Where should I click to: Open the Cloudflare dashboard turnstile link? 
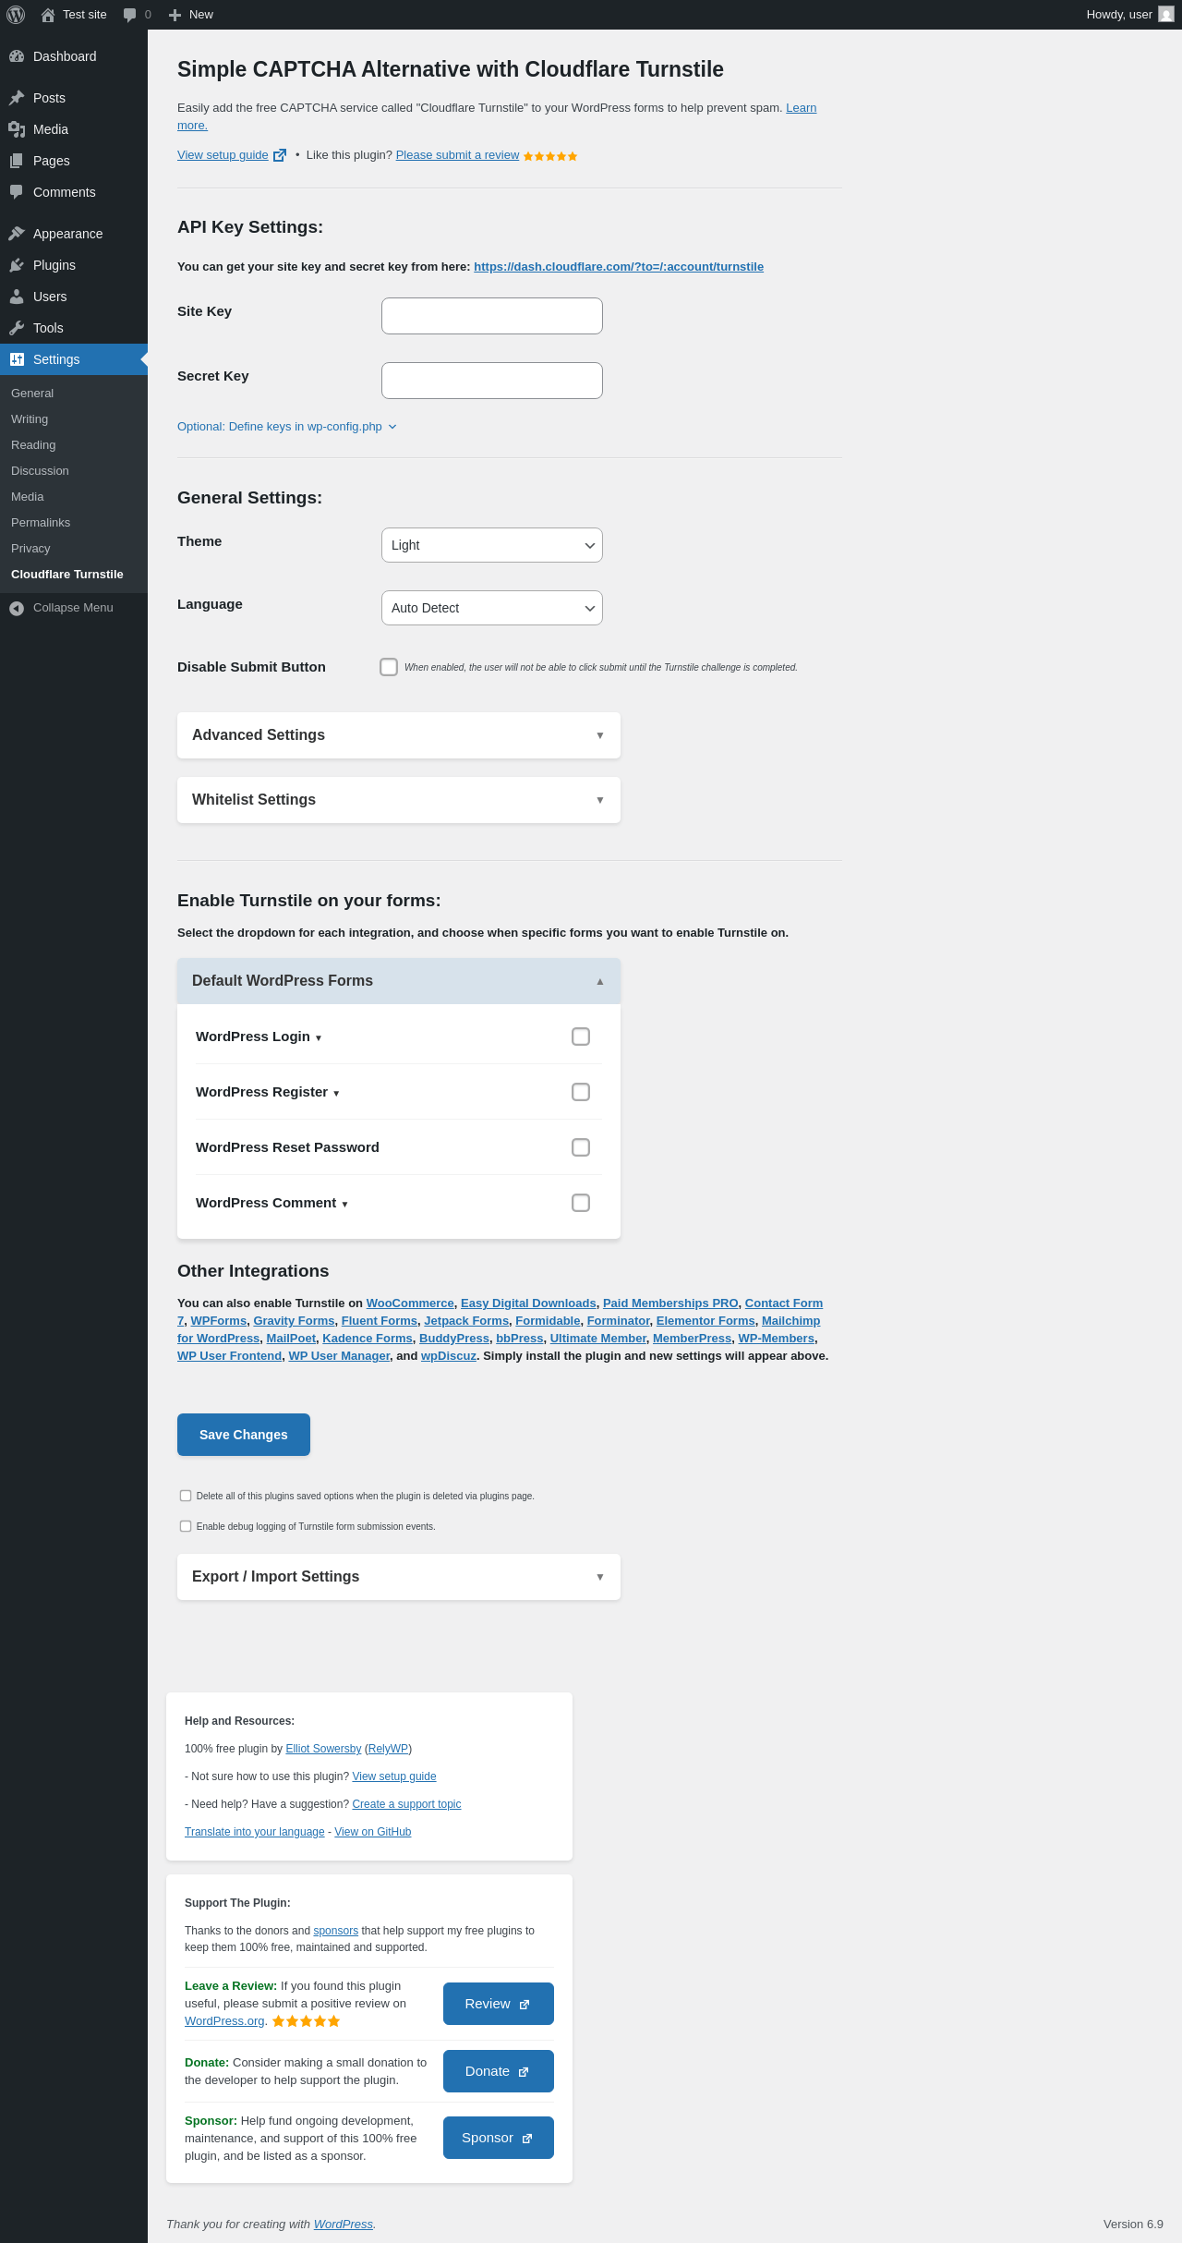click(x=619, y=267)
